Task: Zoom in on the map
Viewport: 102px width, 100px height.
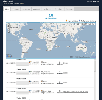Action: 9,30
